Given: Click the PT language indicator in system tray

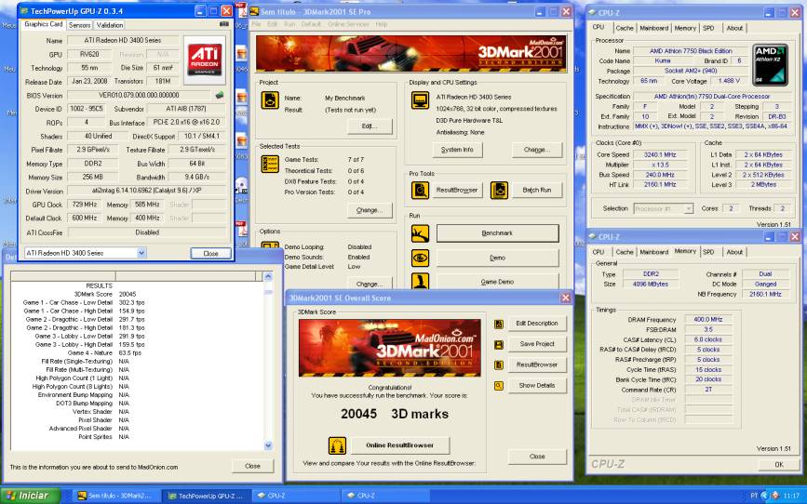Looking at the screenshot, I should (754, 496).
